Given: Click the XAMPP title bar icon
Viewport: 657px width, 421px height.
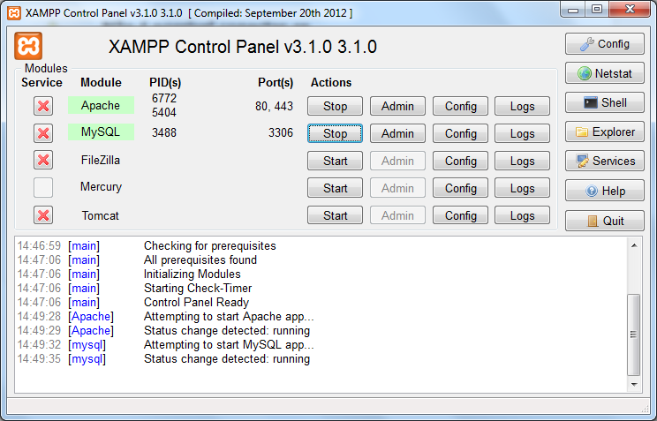Looking at the screenshot, I should (x=14, y=13).
